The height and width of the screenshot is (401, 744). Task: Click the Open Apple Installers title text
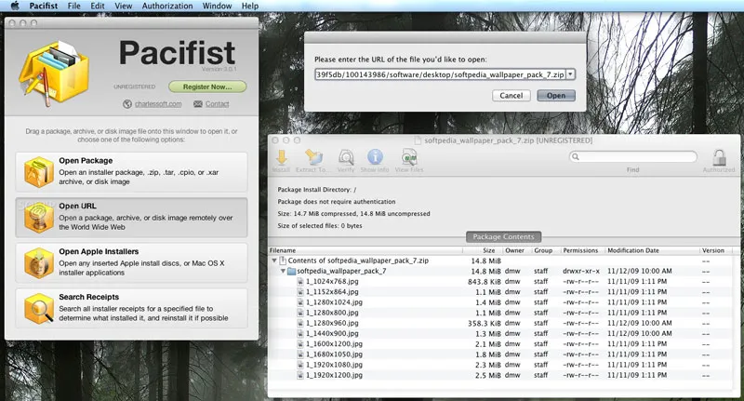point(99,251)
